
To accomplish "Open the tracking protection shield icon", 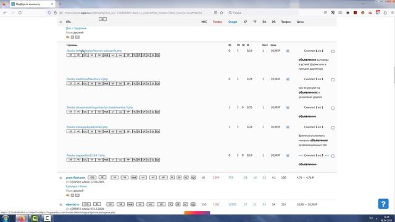I will pos(49,12).
